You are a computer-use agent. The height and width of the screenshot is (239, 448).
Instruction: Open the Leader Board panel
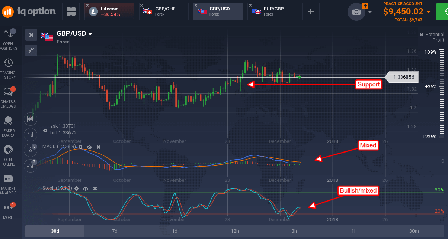coord(8,127)
